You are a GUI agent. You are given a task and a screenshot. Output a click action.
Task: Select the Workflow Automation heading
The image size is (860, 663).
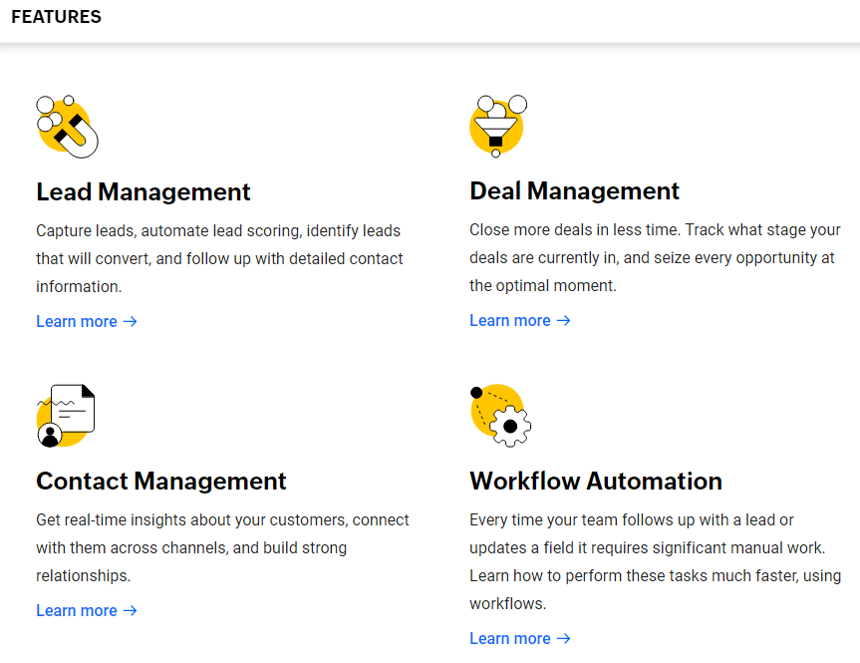[596, 481]
